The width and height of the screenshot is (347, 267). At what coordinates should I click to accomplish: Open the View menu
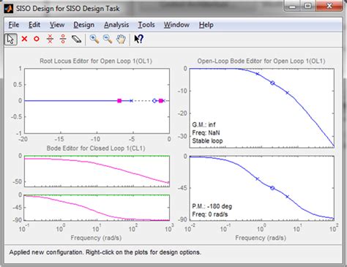(x=57, y=25)
